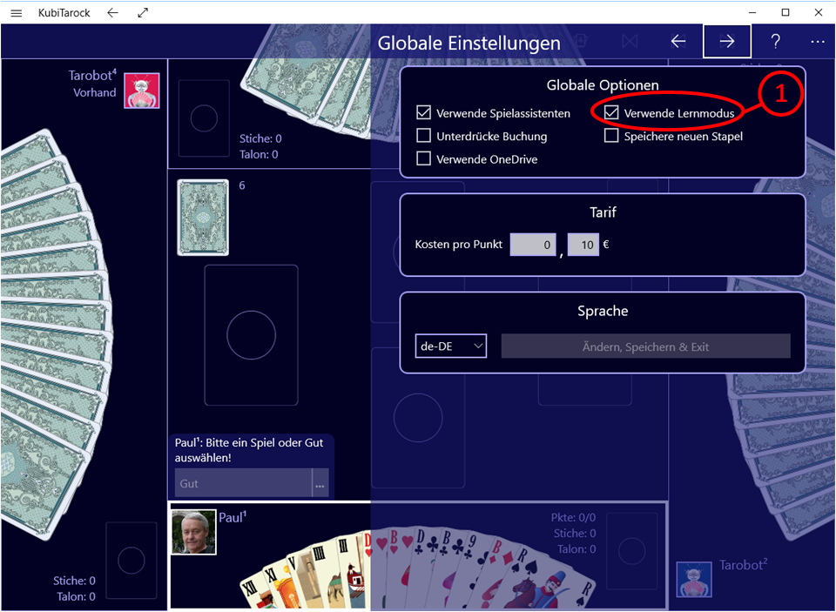The width and height of the screenshot is (836, 612).
Task: Toggle fullscreen with the diagonal arrows icon
Action: tap(143, 13)
